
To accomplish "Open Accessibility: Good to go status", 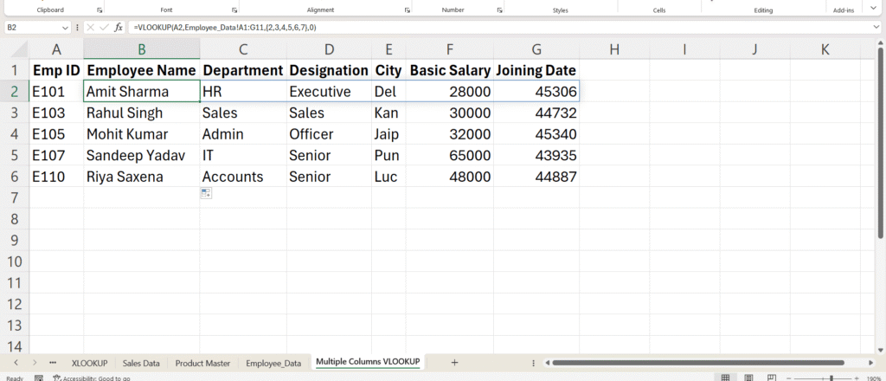I will tap(92, 378).
